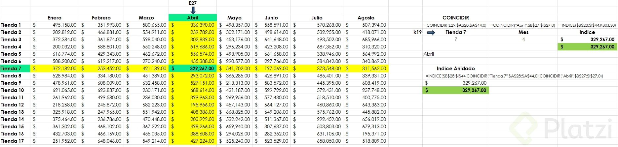Click the blue right arrow beside k19
Viewport: 618px width, 147px height.
(431, 32)
